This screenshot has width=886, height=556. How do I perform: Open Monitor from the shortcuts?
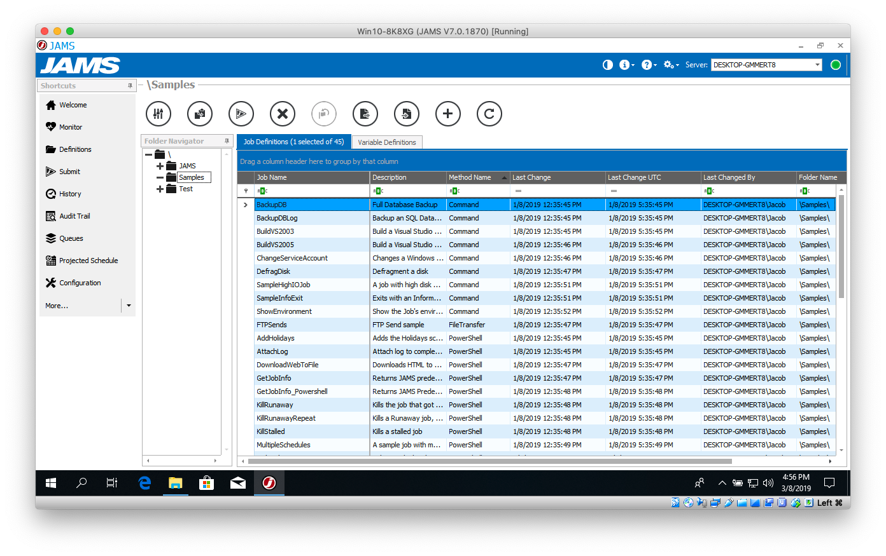click(71, 127)
